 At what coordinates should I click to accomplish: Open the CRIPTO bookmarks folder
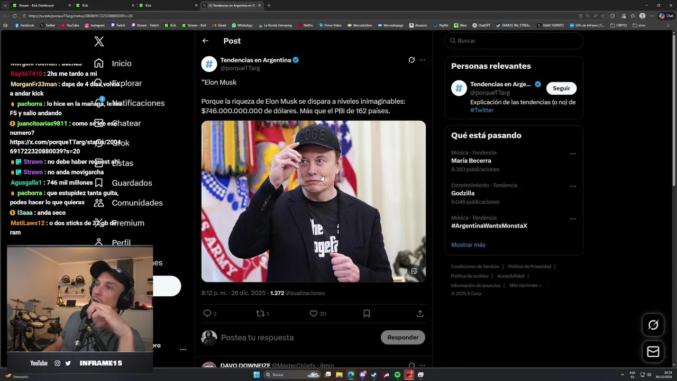[619, 25]
